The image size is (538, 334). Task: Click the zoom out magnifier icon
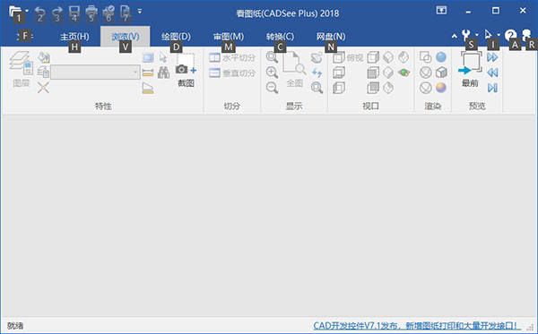coord(272,88)
